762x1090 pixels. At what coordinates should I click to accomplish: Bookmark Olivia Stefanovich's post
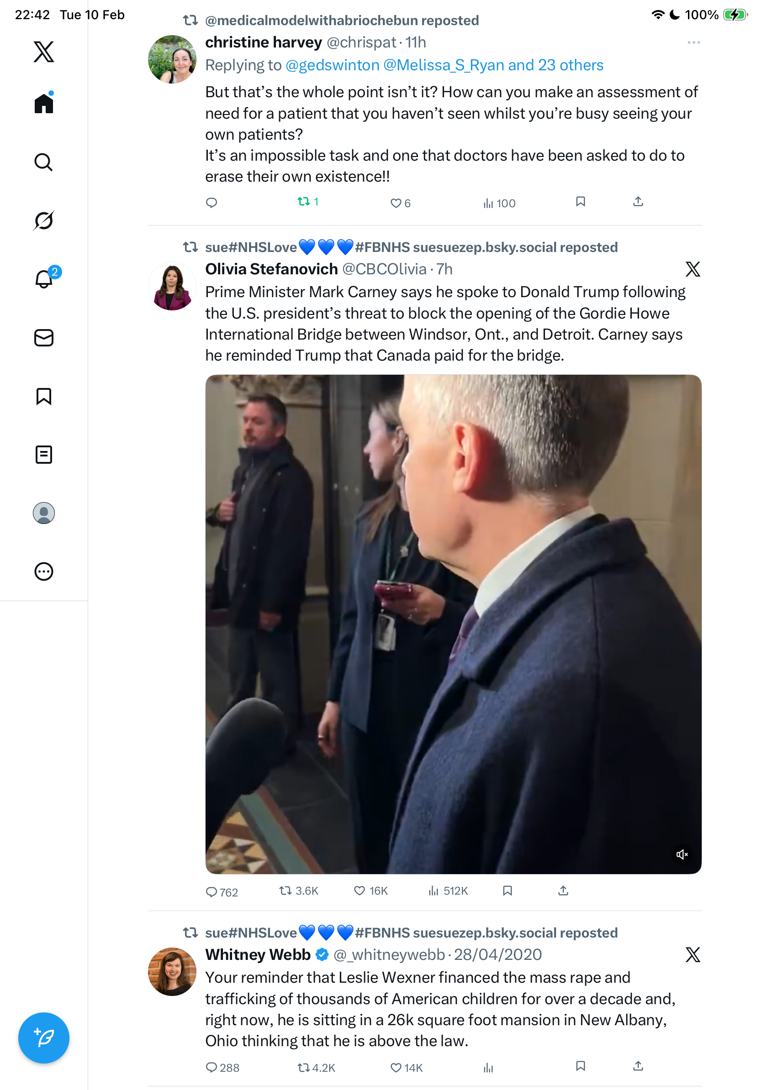coord(508,891)
